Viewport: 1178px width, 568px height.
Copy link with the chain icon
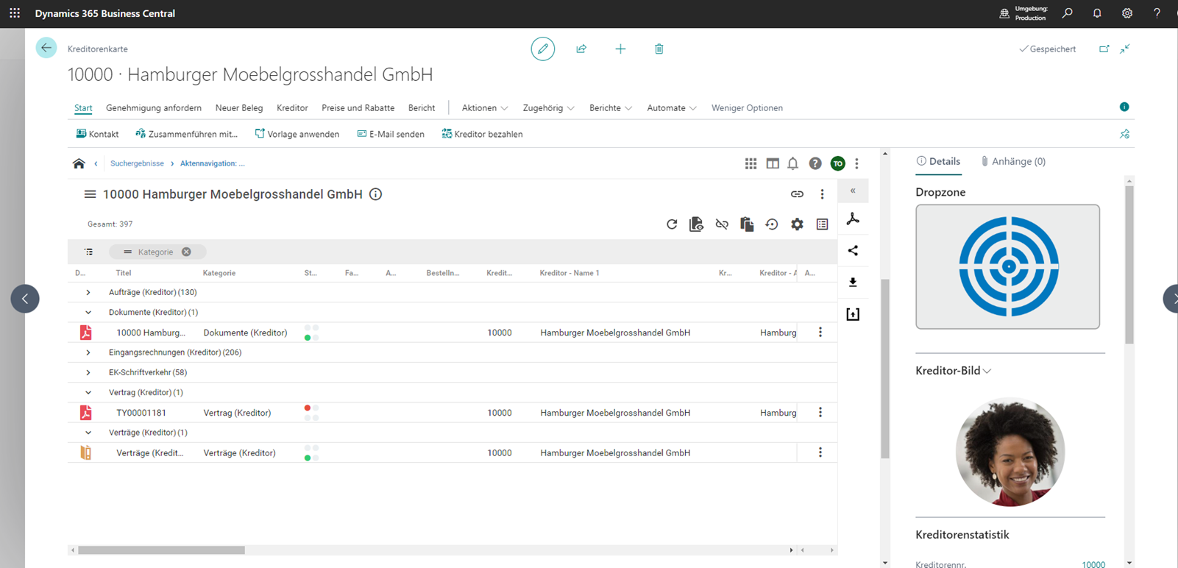pyautogui.click(x=797, y=194)
